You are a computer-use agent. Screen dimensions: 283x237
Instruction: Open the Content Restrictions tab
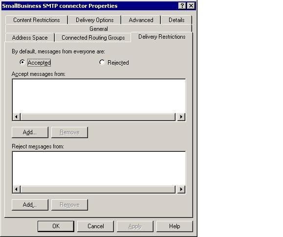coord(37,20)
